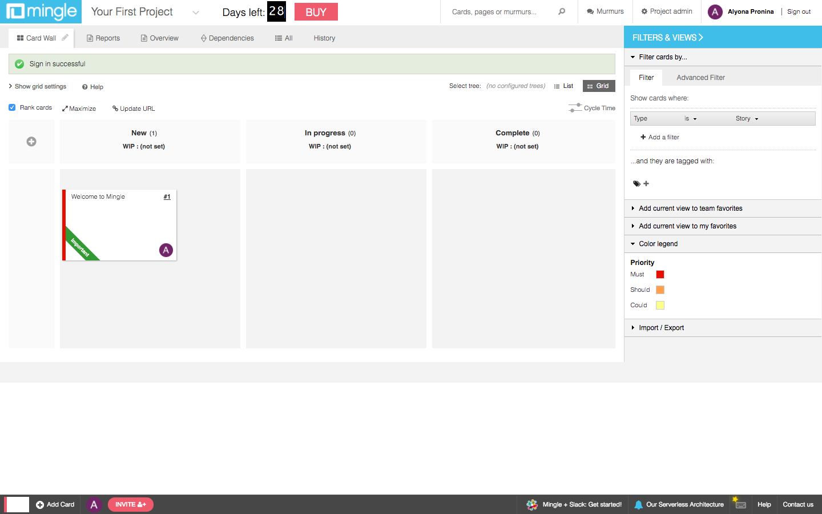The width and height of the screenshot is (822, 514).
Task: Toggle the Rank cards checkbox
Action: click(12, 107)
